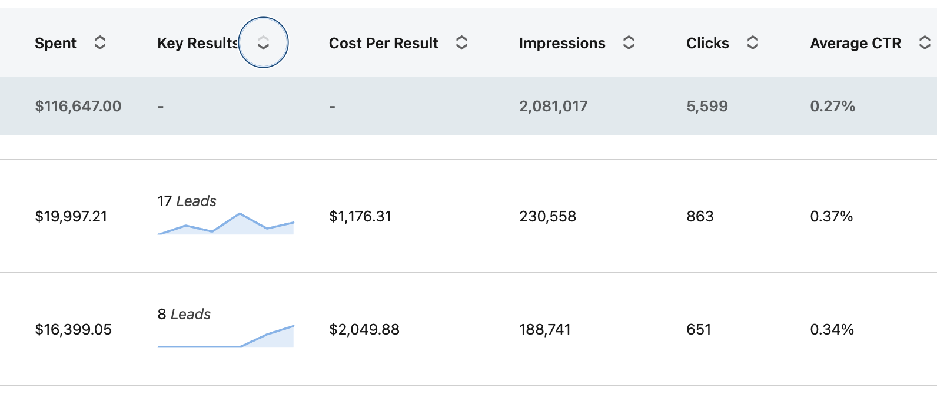Click the Average CTR header text
The height and width of the screenshot is (397, 937).
[855, 43]
